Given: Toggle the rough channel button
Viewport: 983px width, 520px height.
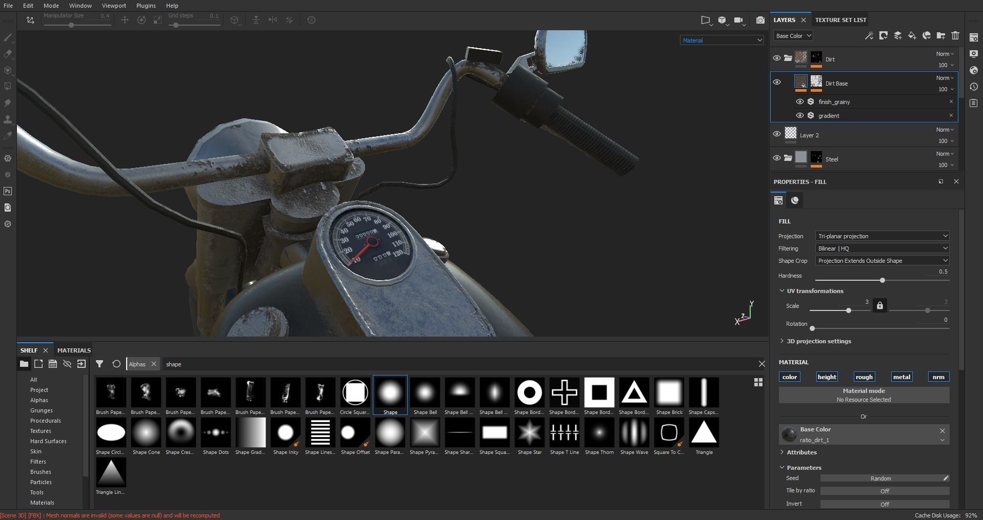Looking at the screenshot, I should coord(864,377).
